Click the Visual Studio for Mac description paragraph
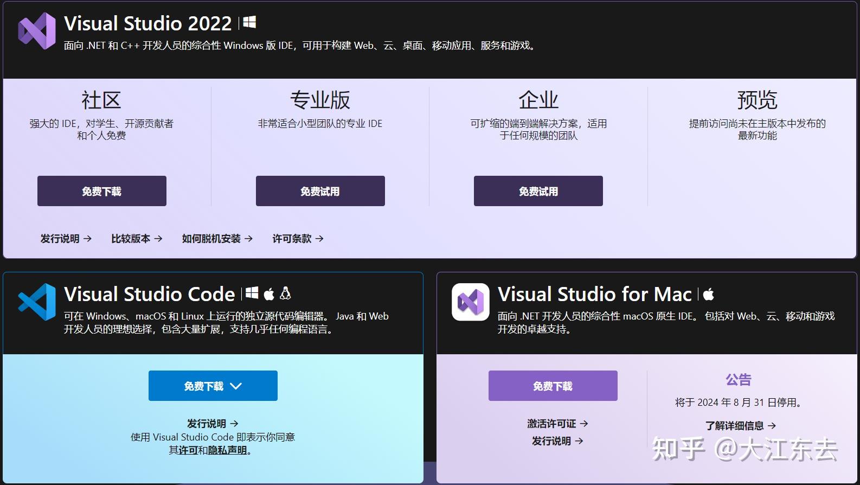 [666, 323]
